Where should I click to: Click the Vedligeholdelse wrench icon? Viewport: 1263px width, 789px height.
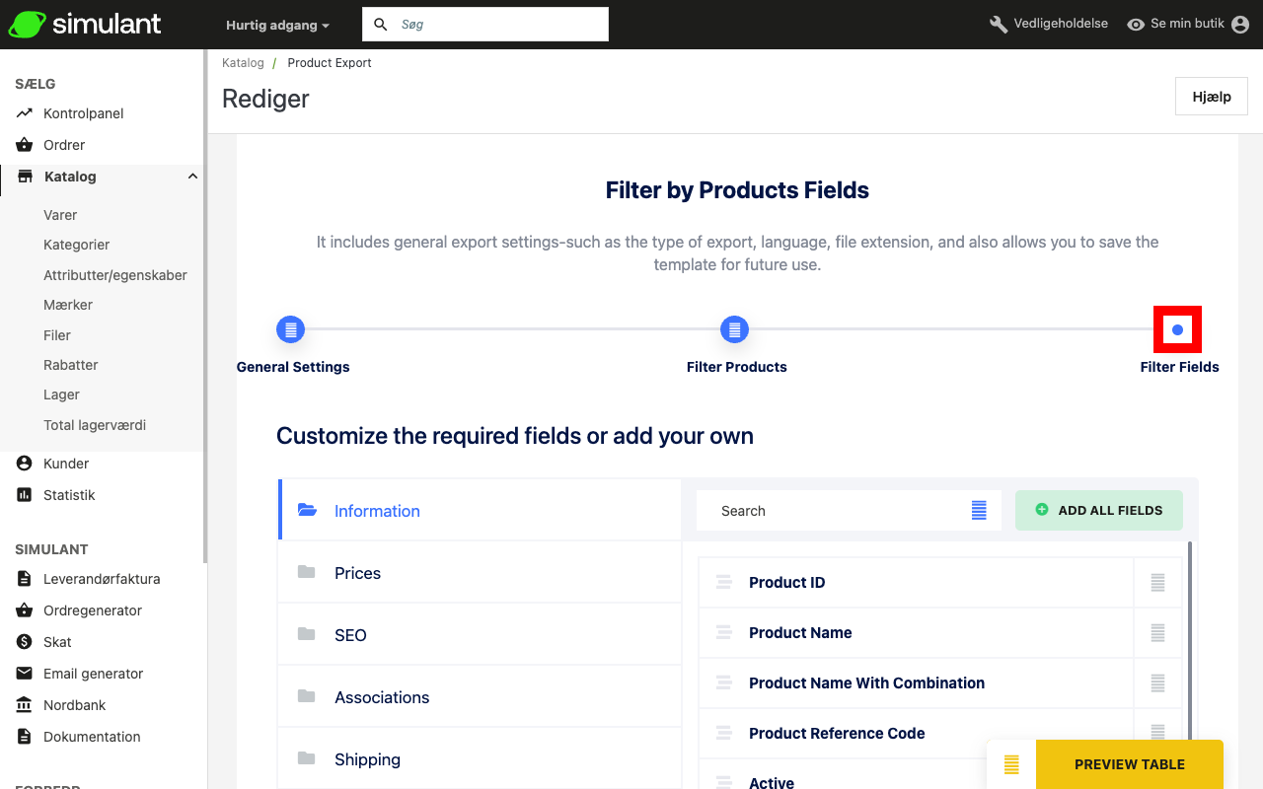(x=999, y=25)
